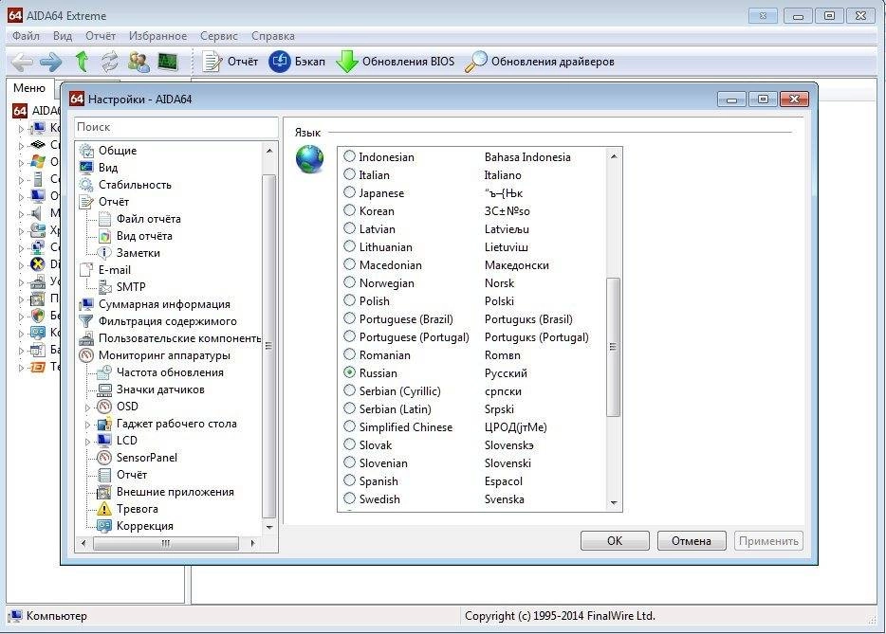Click the refresh arrows toolbar icon

pyautogui.click(x=110, y=62)
